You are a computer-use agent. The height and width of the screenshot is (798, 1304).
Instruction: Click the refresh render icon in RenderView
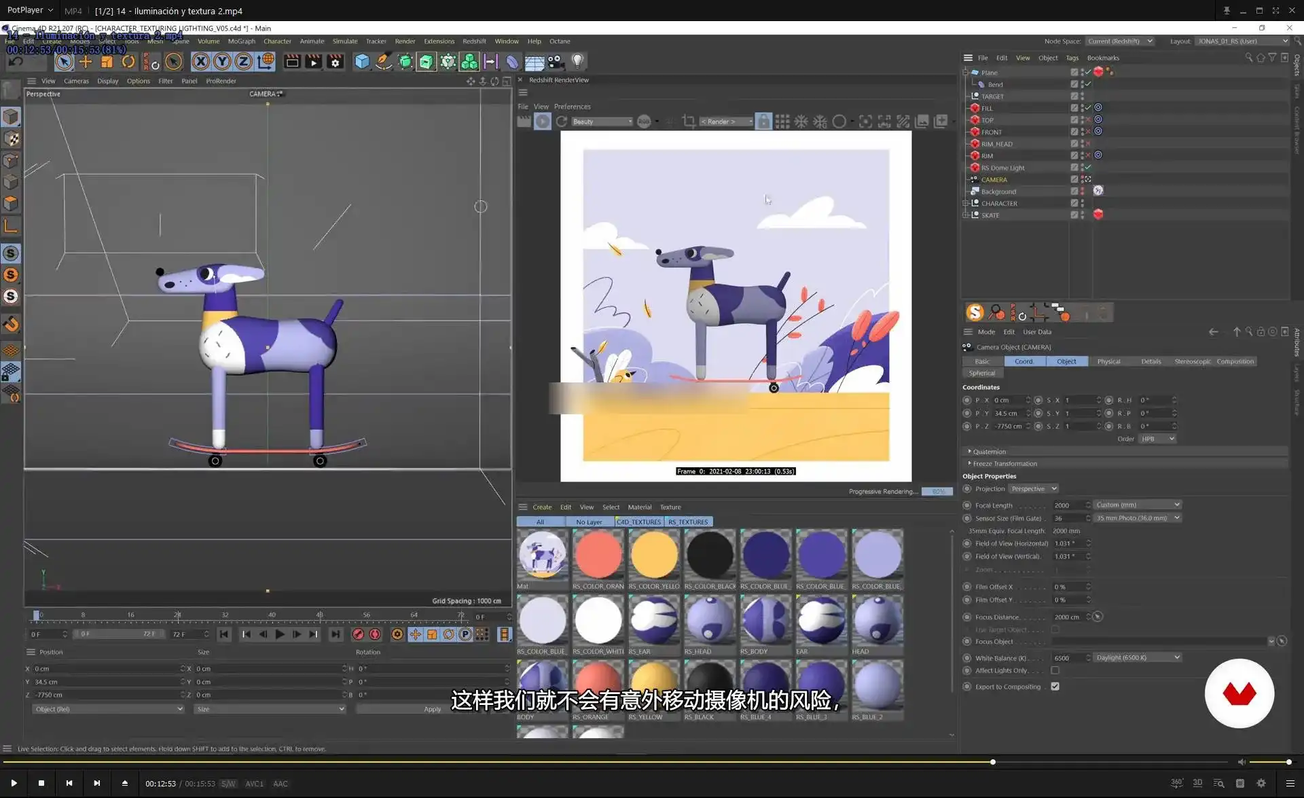pyautogui.click(x=562, y=122)
